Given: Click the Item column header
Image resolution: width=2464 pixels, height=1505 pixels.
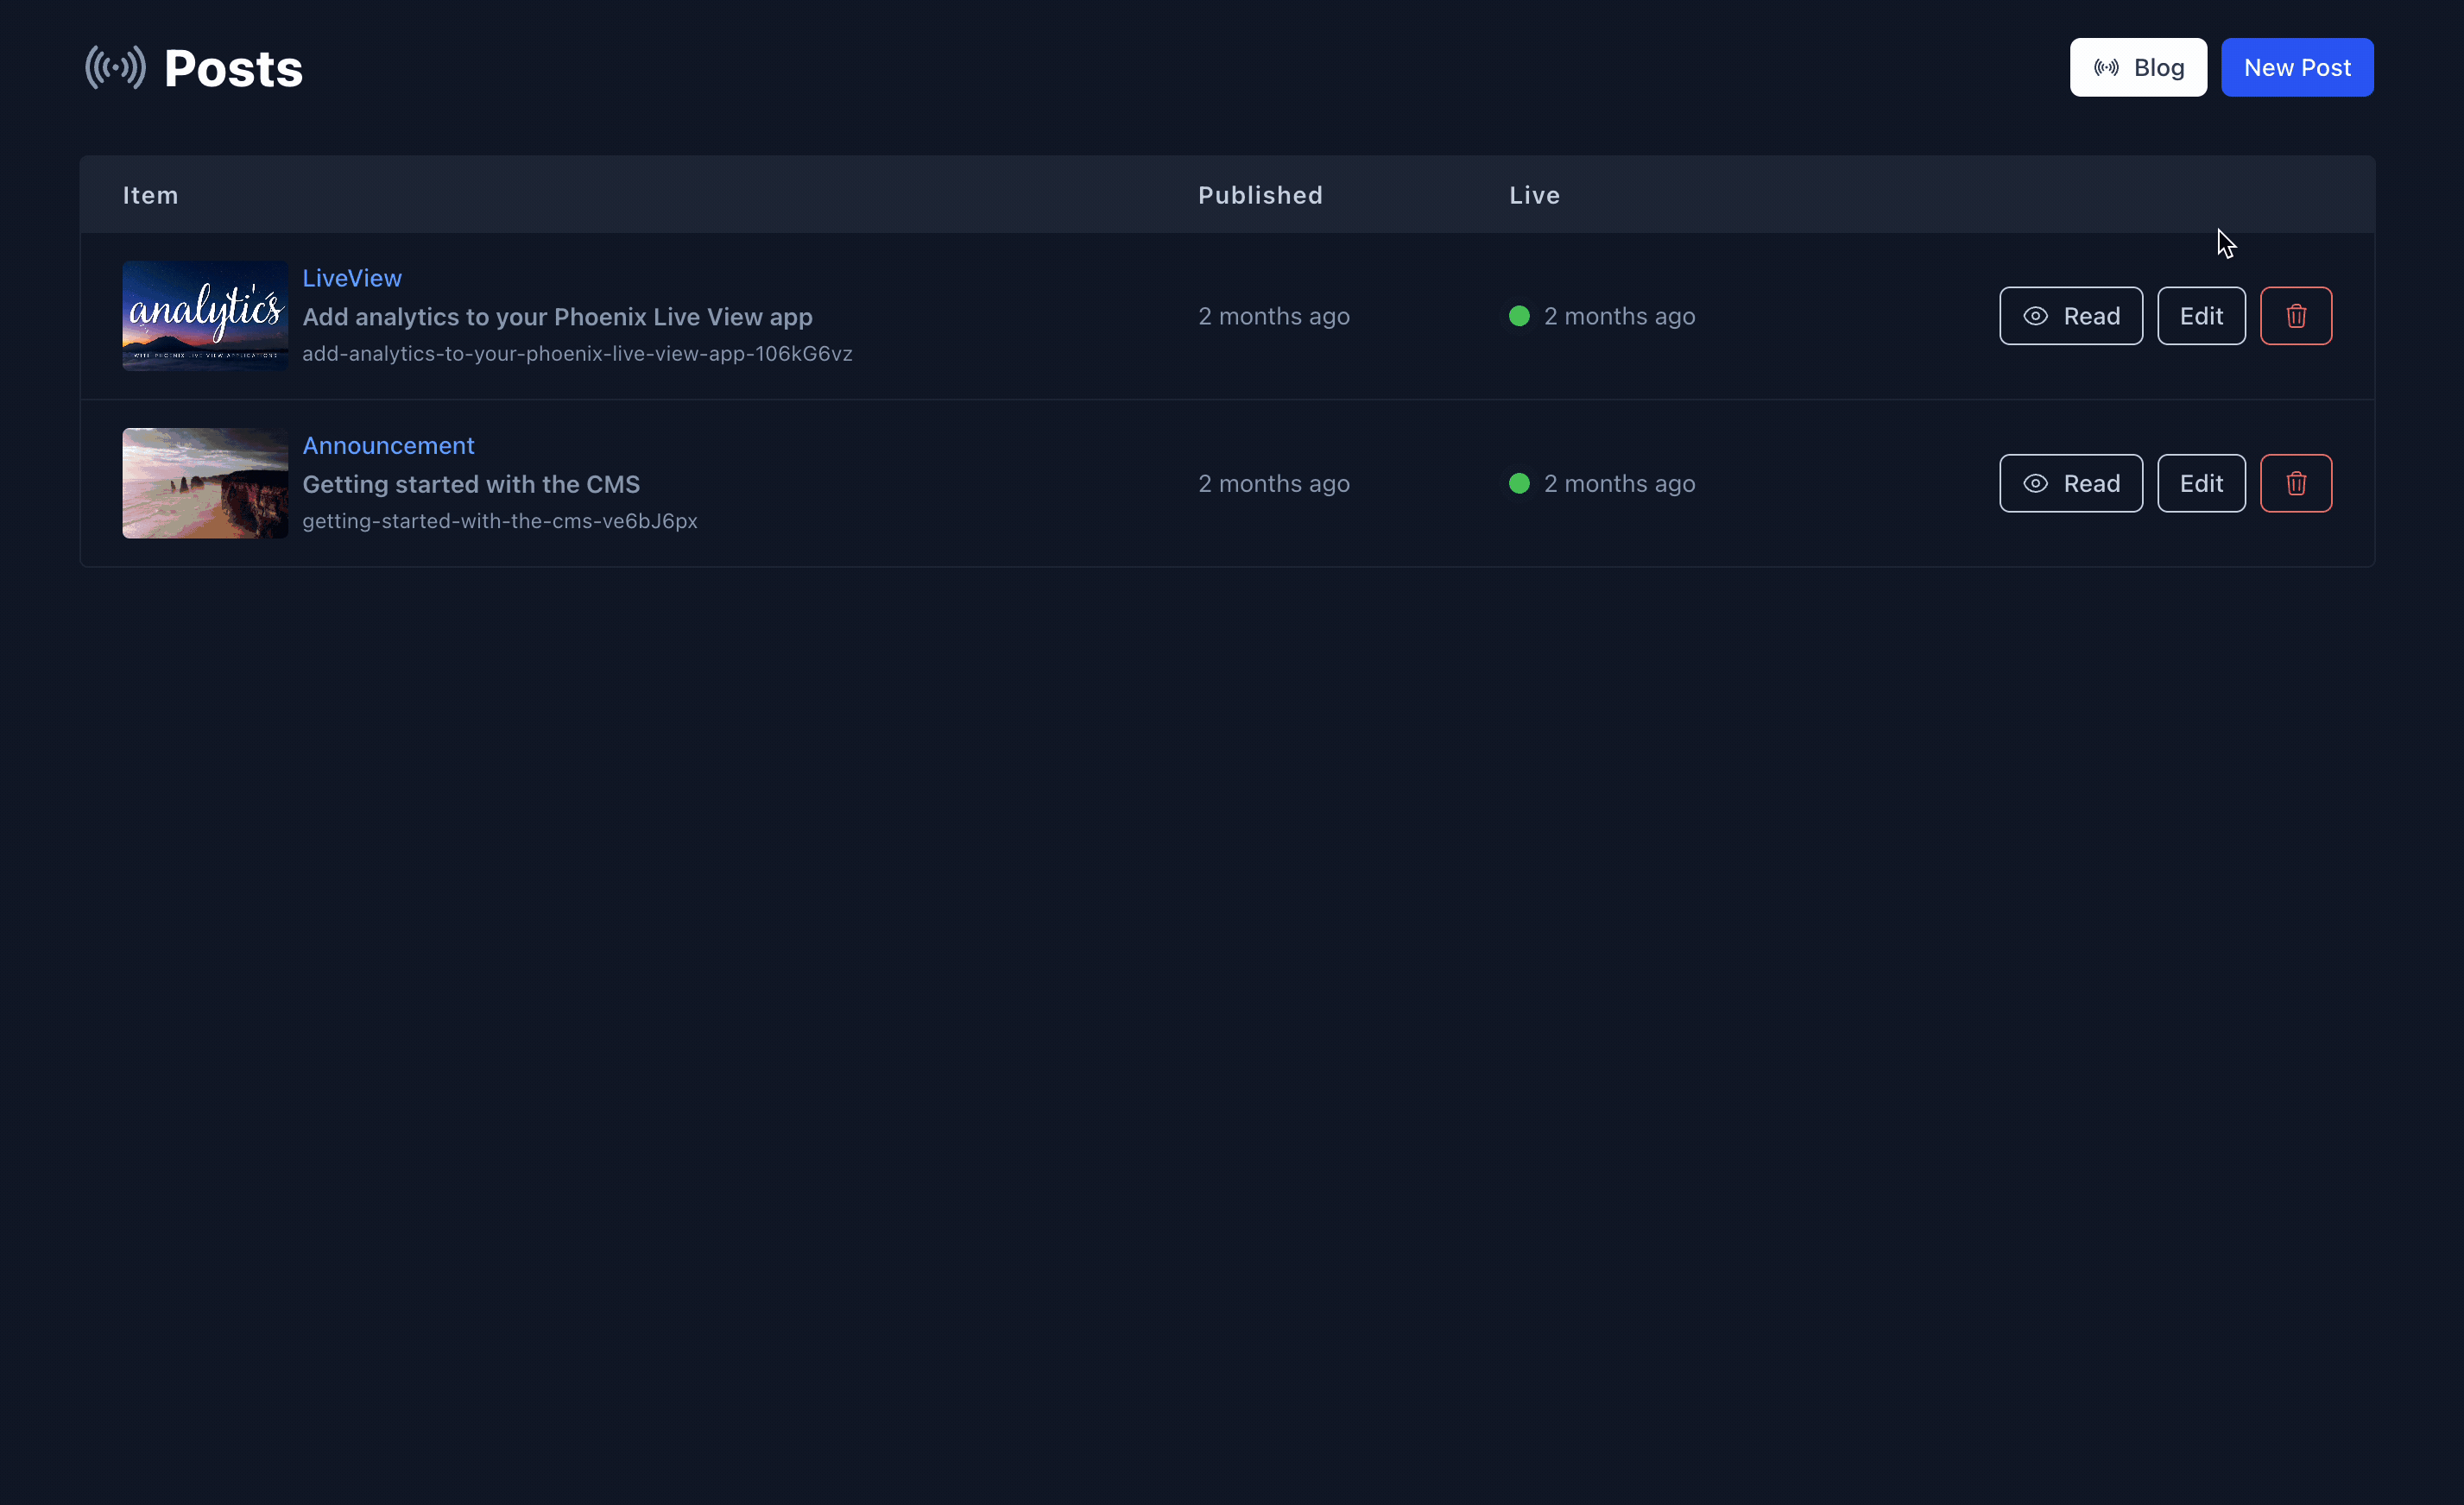Looking at the screenshot, I should click(x=150, y=195).
